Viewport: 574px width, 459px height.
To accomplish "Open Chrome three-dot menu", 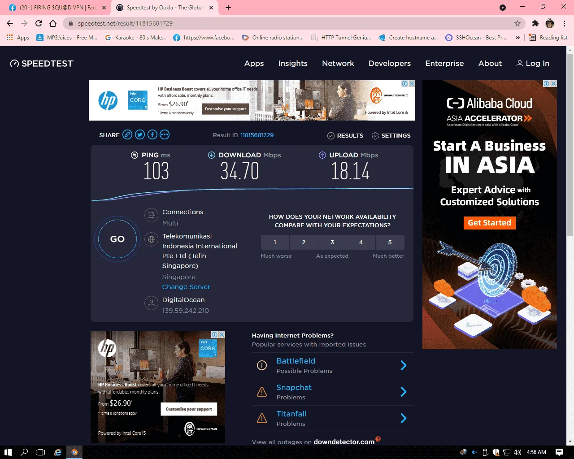I will (x=564, y=23).
